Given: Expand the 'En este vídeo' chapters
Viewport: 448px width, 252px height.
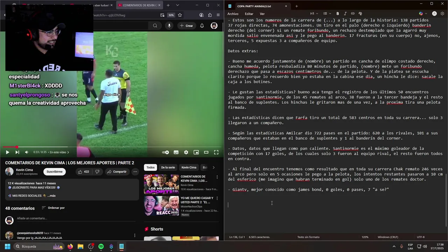Looking at the screenshot, I should (x=59, y=152).
